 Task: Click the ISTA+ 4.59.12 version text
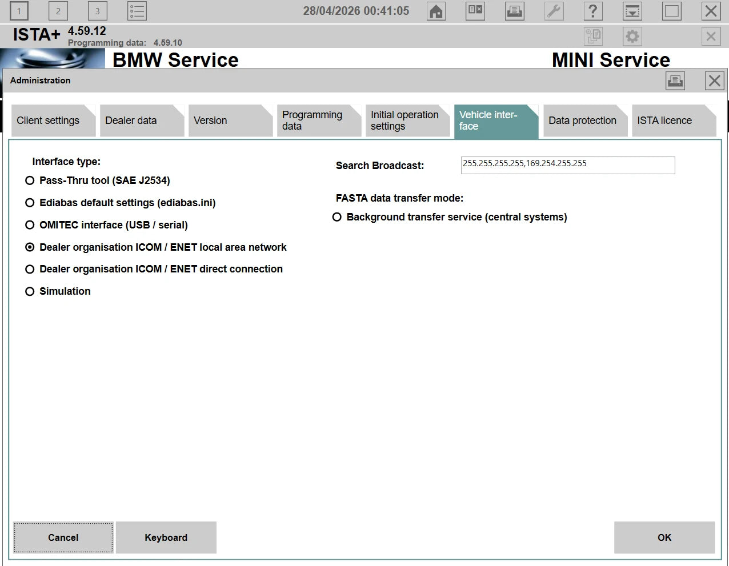59,33
